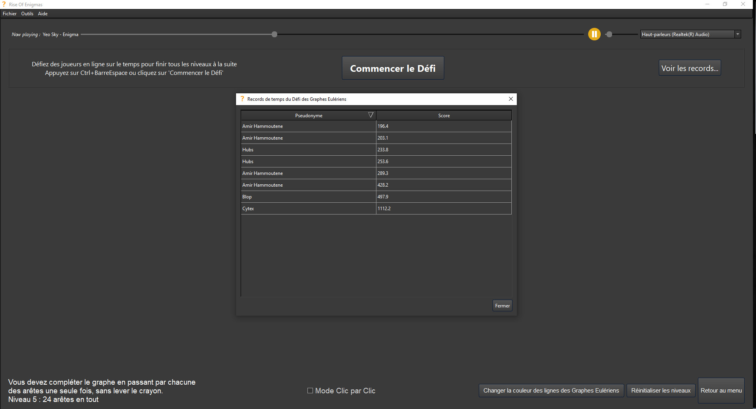Click Fermer to close the records list

(502, 305)
